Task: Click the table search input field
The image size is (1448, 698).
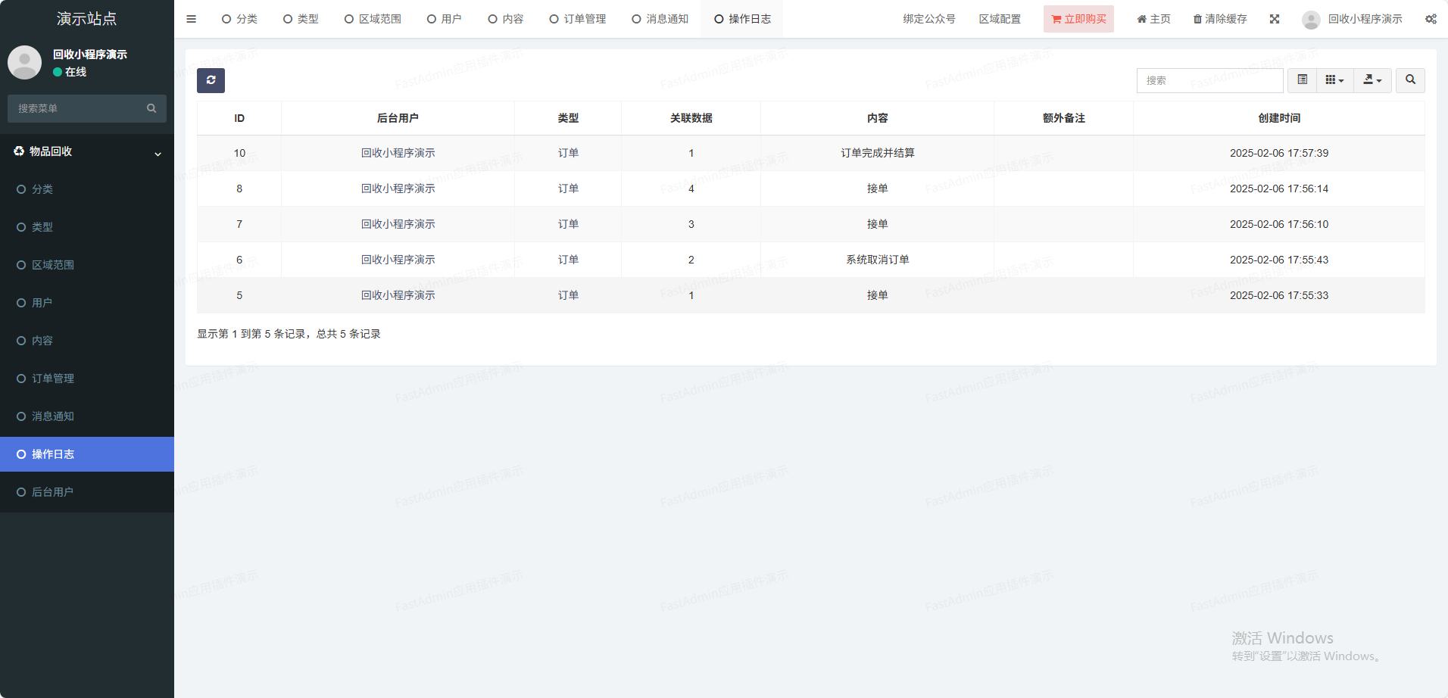Action: pos(1209,80)
